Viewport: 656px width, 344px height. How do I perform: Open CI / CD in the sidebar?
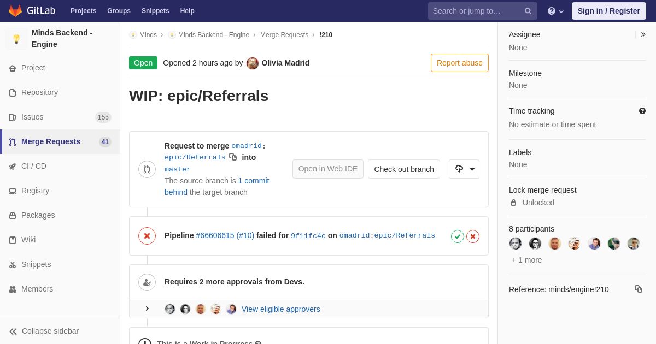click(34, 166)
